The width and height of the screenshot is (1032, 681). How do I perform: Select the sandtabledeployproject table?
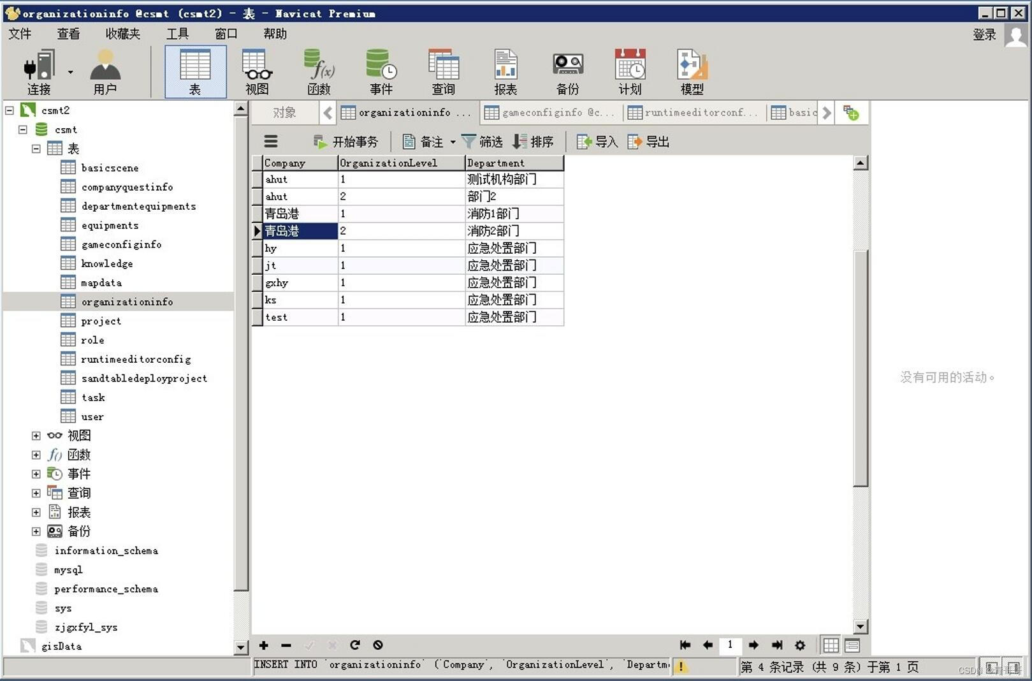[144, 378]
